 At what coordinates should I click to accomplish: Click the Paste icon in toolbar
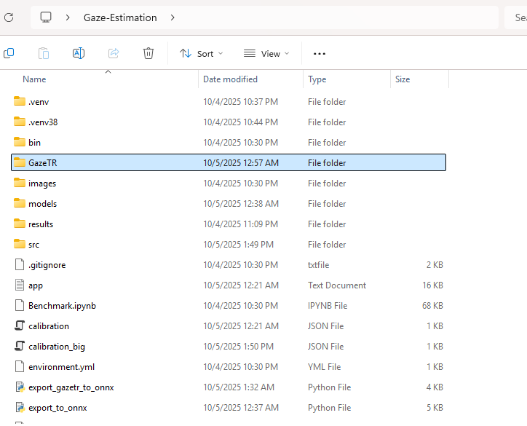pyautogui.click(x=44, y=53)
